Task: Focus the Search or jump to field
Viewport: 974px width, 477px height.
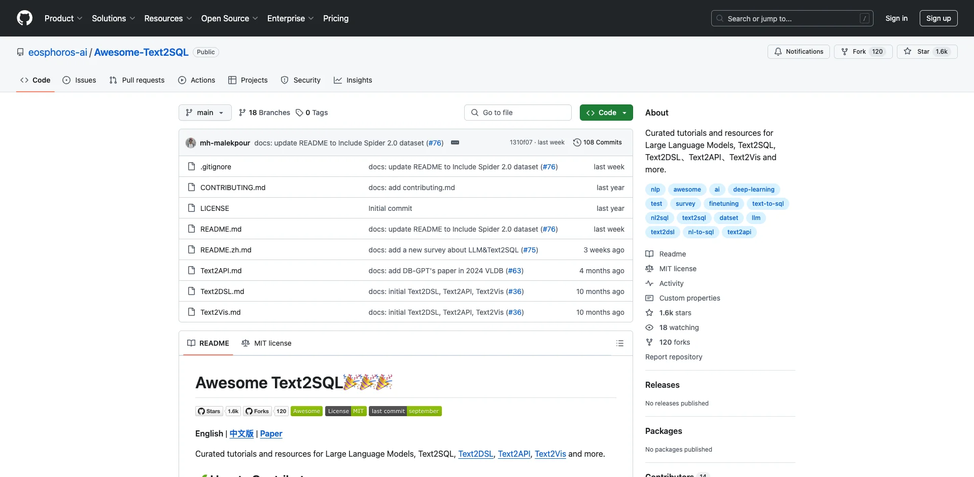Action: point(792,18)
